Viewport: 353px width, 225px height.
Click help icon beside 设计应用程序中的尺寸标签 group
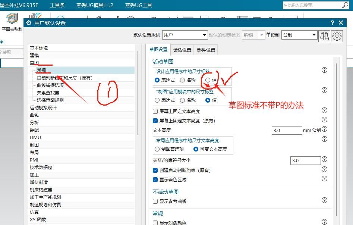point(324,70)
